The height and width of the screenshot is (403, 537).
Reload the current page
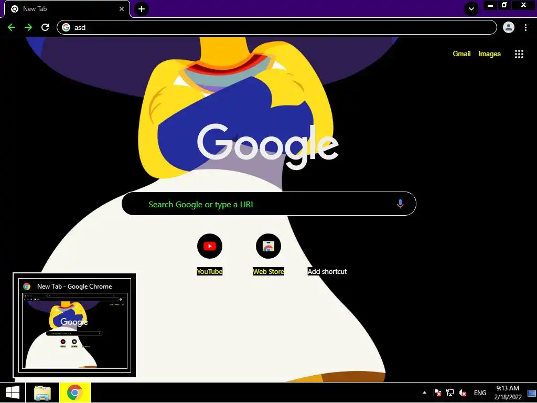45,27
